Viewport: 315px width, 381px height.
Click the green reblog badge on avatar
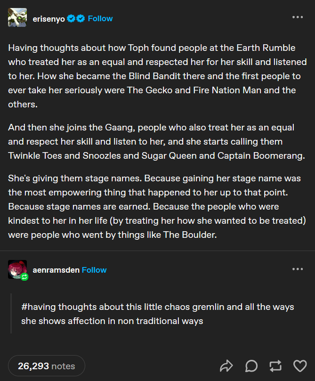(x=24, y=277)
